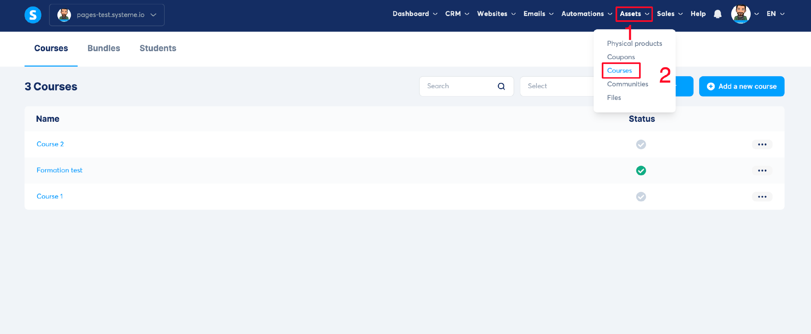Toggle the Course 2 status checkmark

pyautogui.click(x=641, y=144)
